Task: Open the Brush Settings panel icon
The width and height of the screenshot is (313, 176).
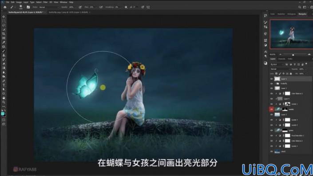Action: pyautogui.click(x=28, y=7)
